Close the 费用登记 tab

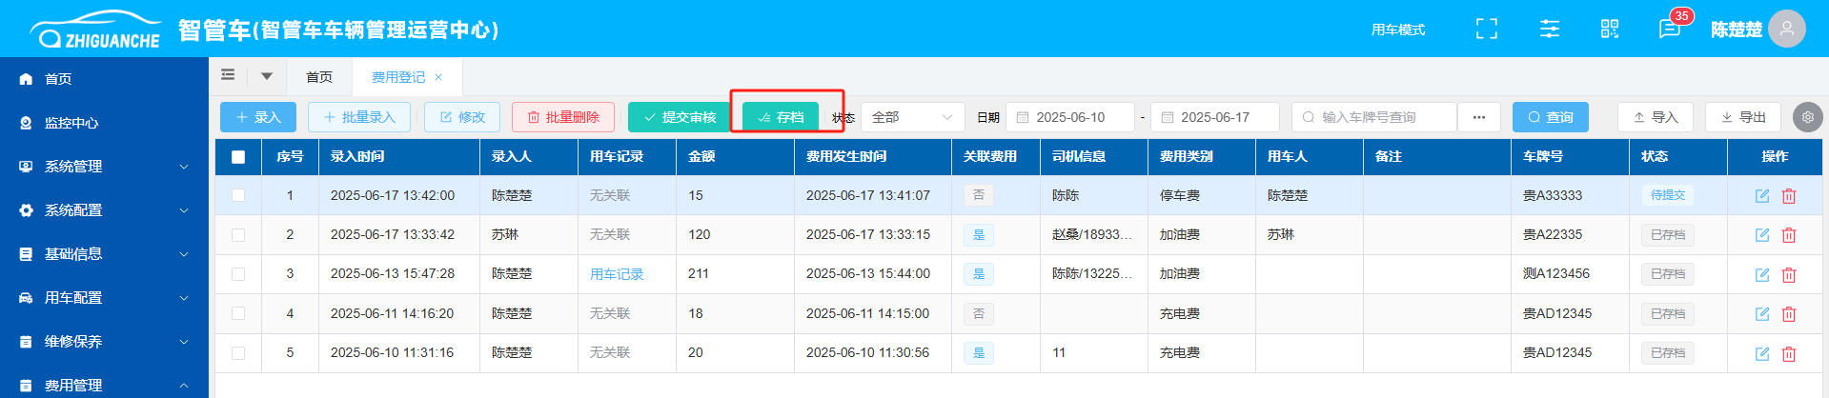coord(438,78)
